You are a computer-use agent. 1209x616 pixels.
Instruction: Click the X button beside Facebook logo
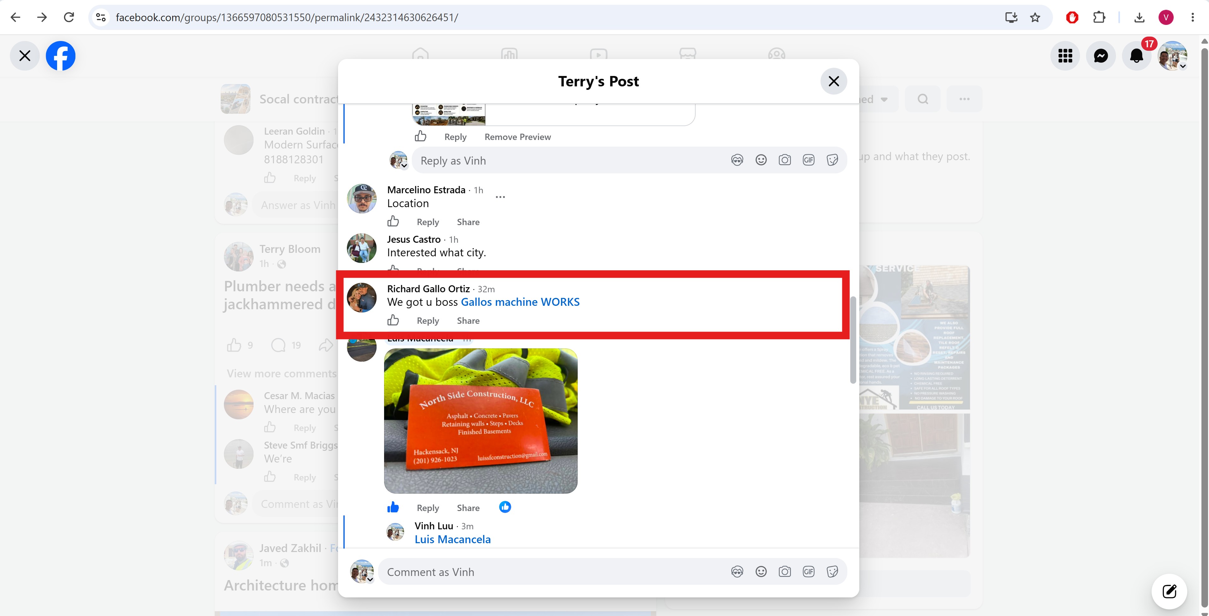25,56
